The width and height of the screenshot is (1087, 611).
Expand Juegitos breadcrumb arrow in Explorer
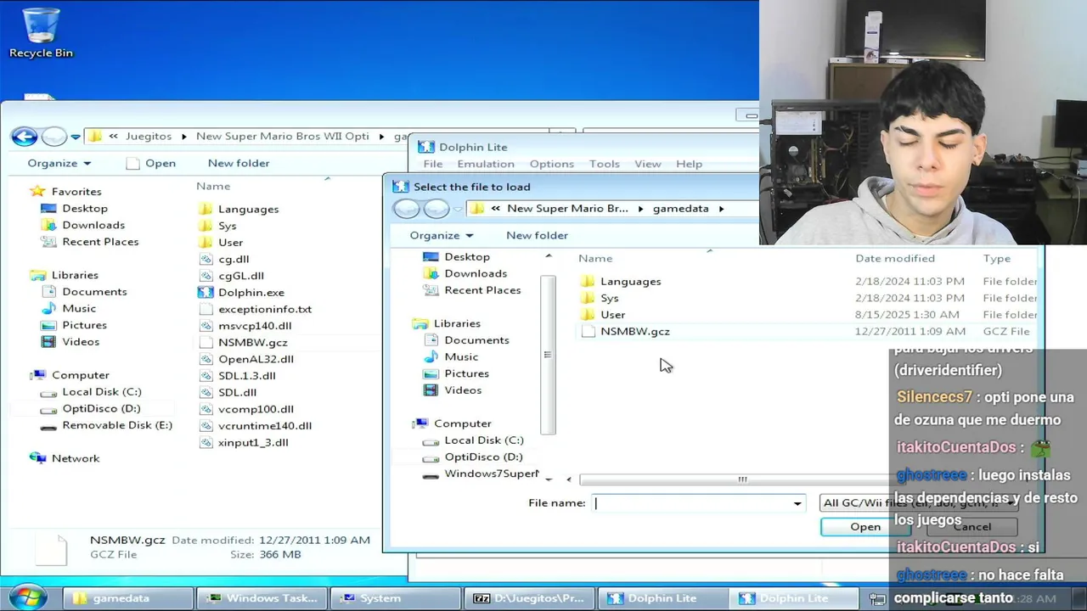tap(183, 137)
